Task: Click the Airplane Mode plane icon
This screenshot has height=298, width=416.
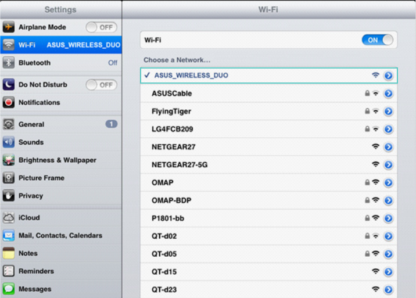Action: (x=9, y=27)
